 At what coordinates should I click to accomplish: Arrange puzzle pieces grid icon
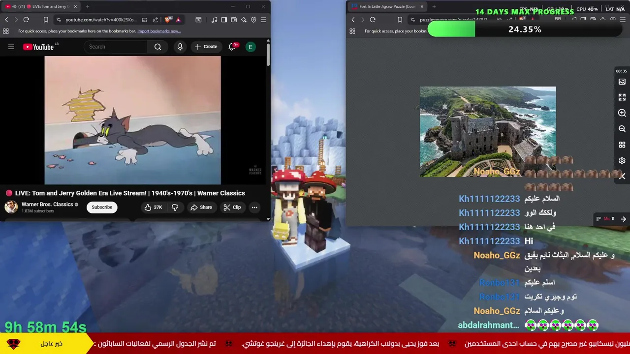(622, 145)
